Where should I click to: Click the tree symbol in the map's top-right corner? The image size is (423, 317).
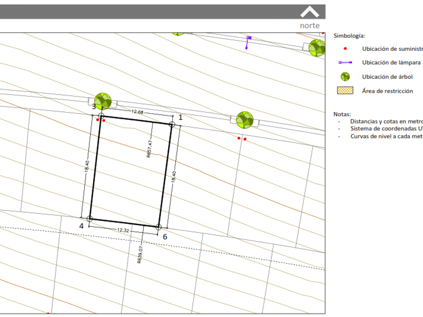tap(317, 48)
